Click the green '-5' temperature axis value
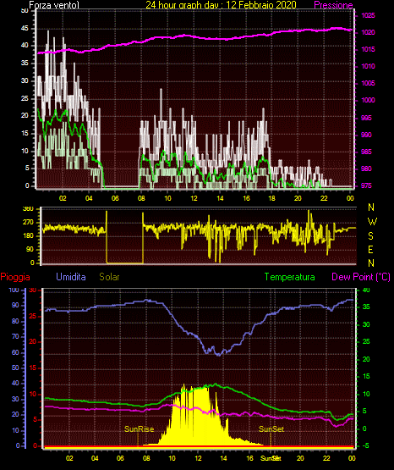 pos(366,445)
